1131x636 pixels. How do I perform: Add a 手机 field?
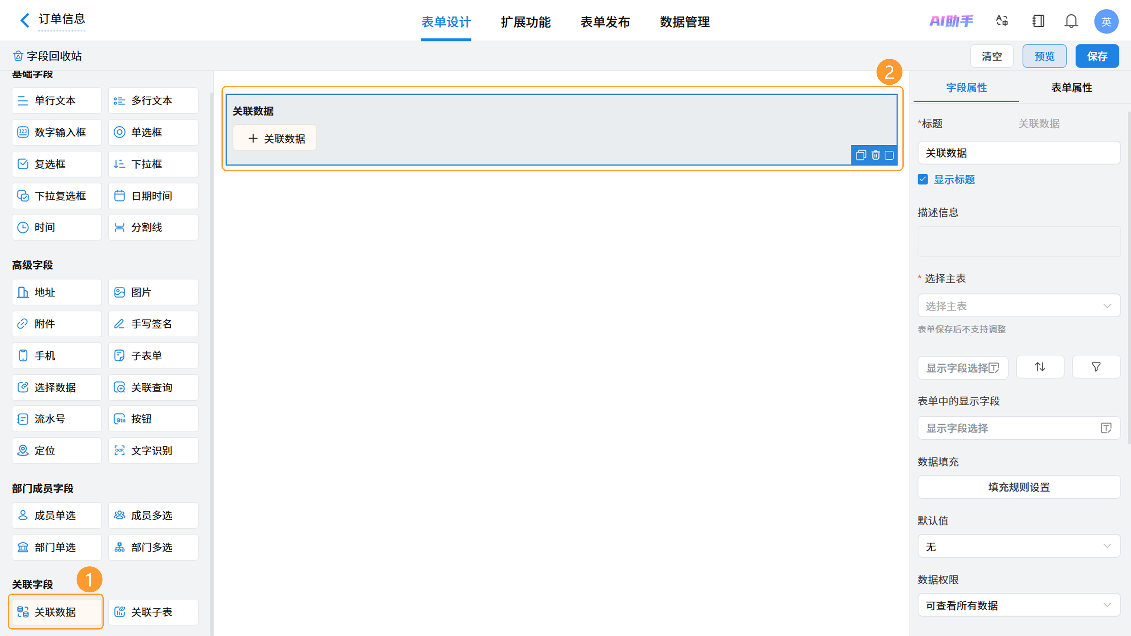(x=57, y=356)
